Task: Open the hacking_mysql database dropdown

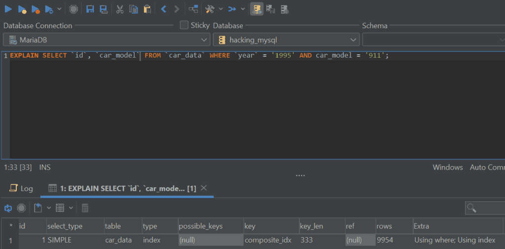Action: [x=287, y=40]
